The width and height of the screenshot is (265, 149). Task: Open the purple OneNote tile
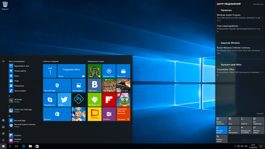pyautogui.click(x=109, y=114)
